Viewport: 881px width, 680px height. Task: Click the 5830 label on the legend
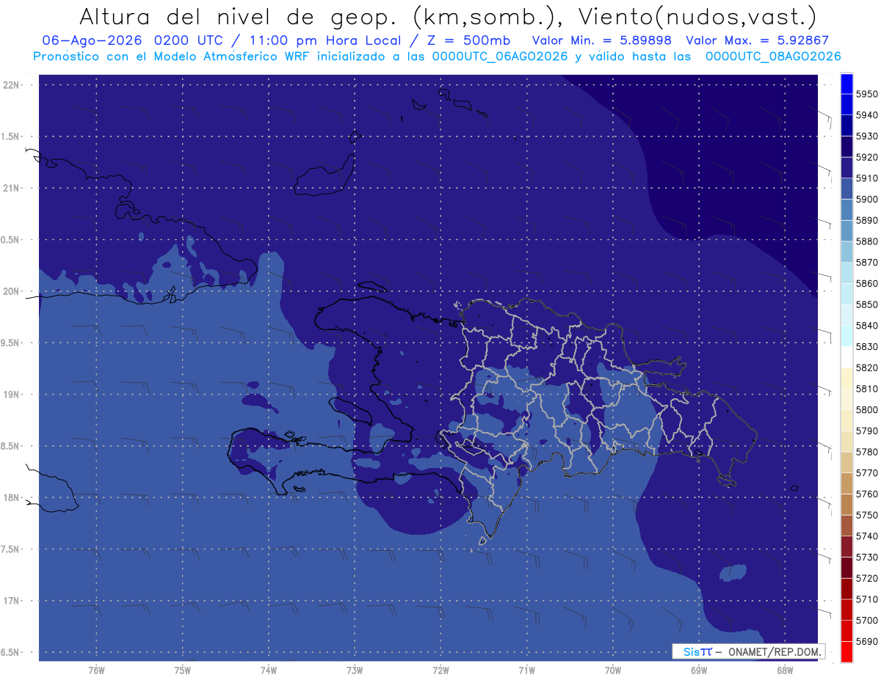866,346
